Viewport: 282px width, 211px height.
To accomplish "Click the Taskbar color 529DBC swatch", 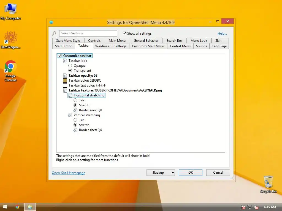I will 65,80.
